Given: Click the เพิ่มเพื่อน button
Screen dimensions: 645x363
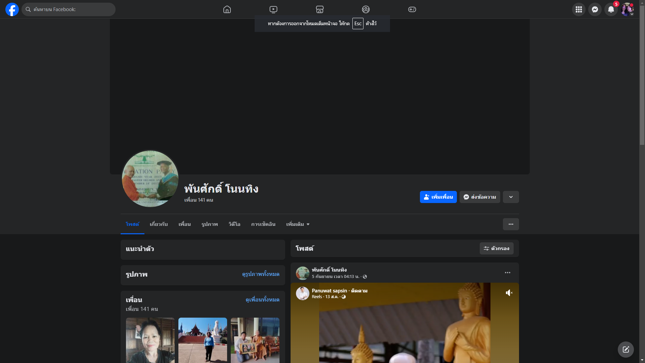Looking at the screenshot, I should tap(438, 197).
